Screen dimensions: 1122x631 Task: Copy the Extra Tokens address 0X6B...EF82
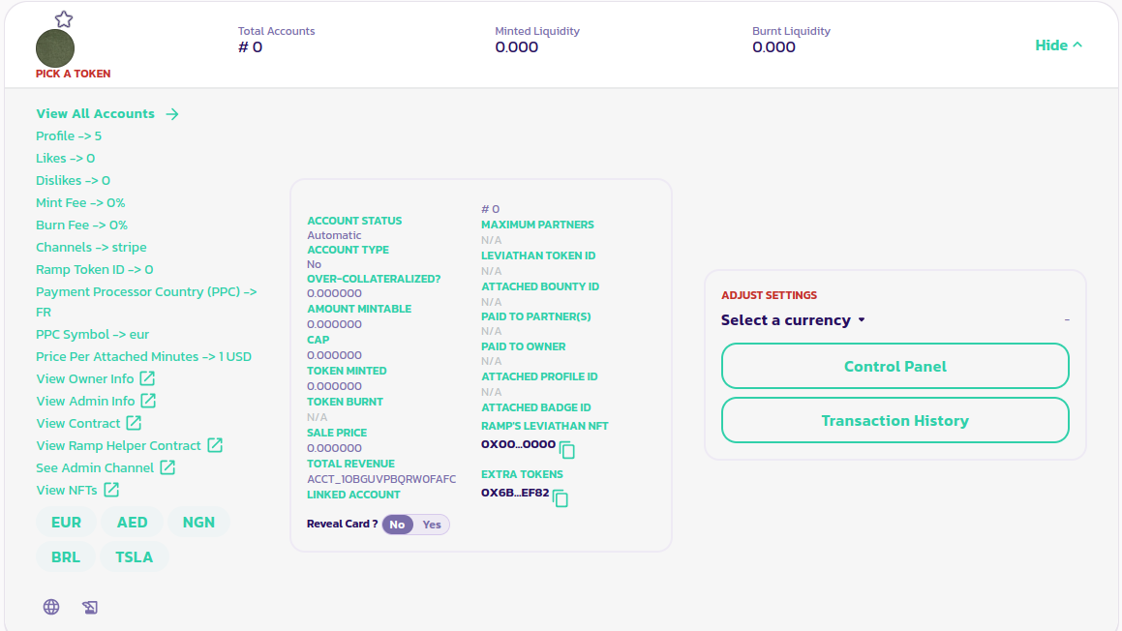[x=561, y=497]
